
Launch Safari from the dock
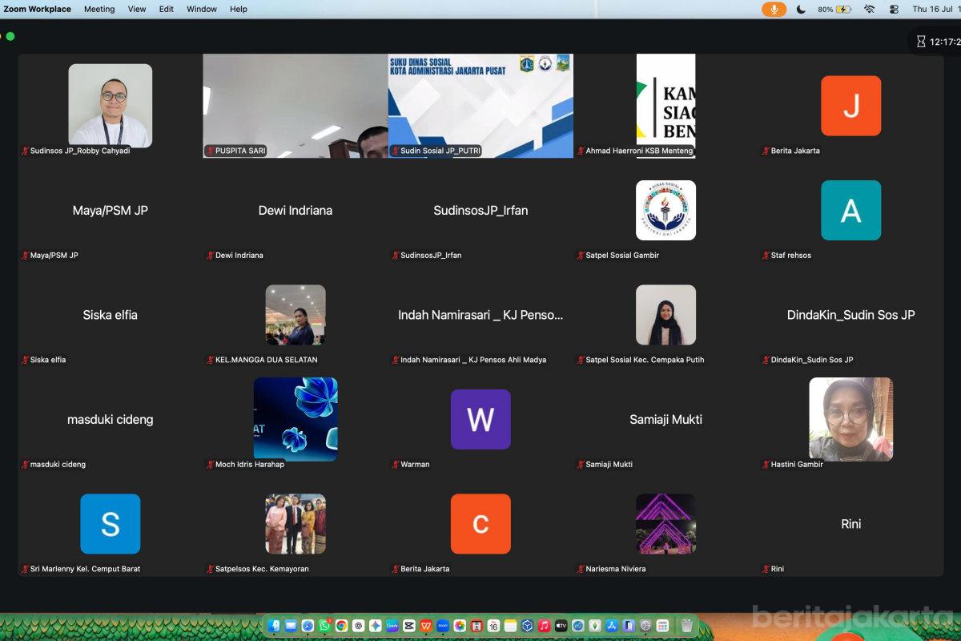[x=308, y=625]
